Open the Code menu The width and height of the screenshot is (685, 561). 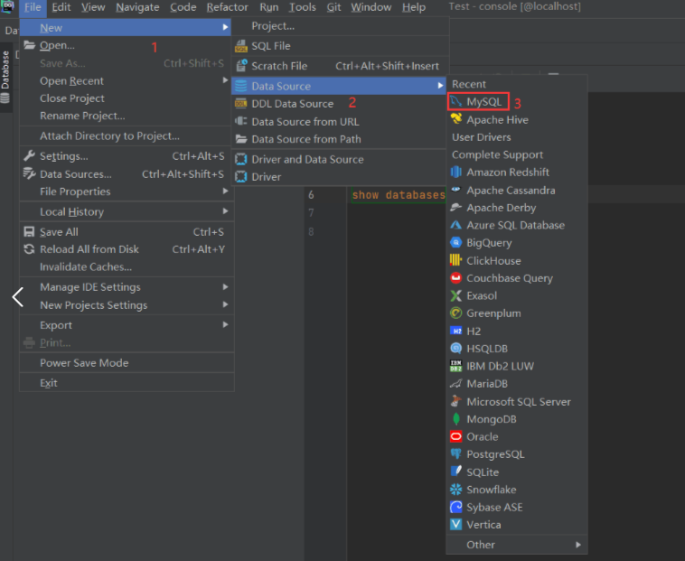[183, 7]
